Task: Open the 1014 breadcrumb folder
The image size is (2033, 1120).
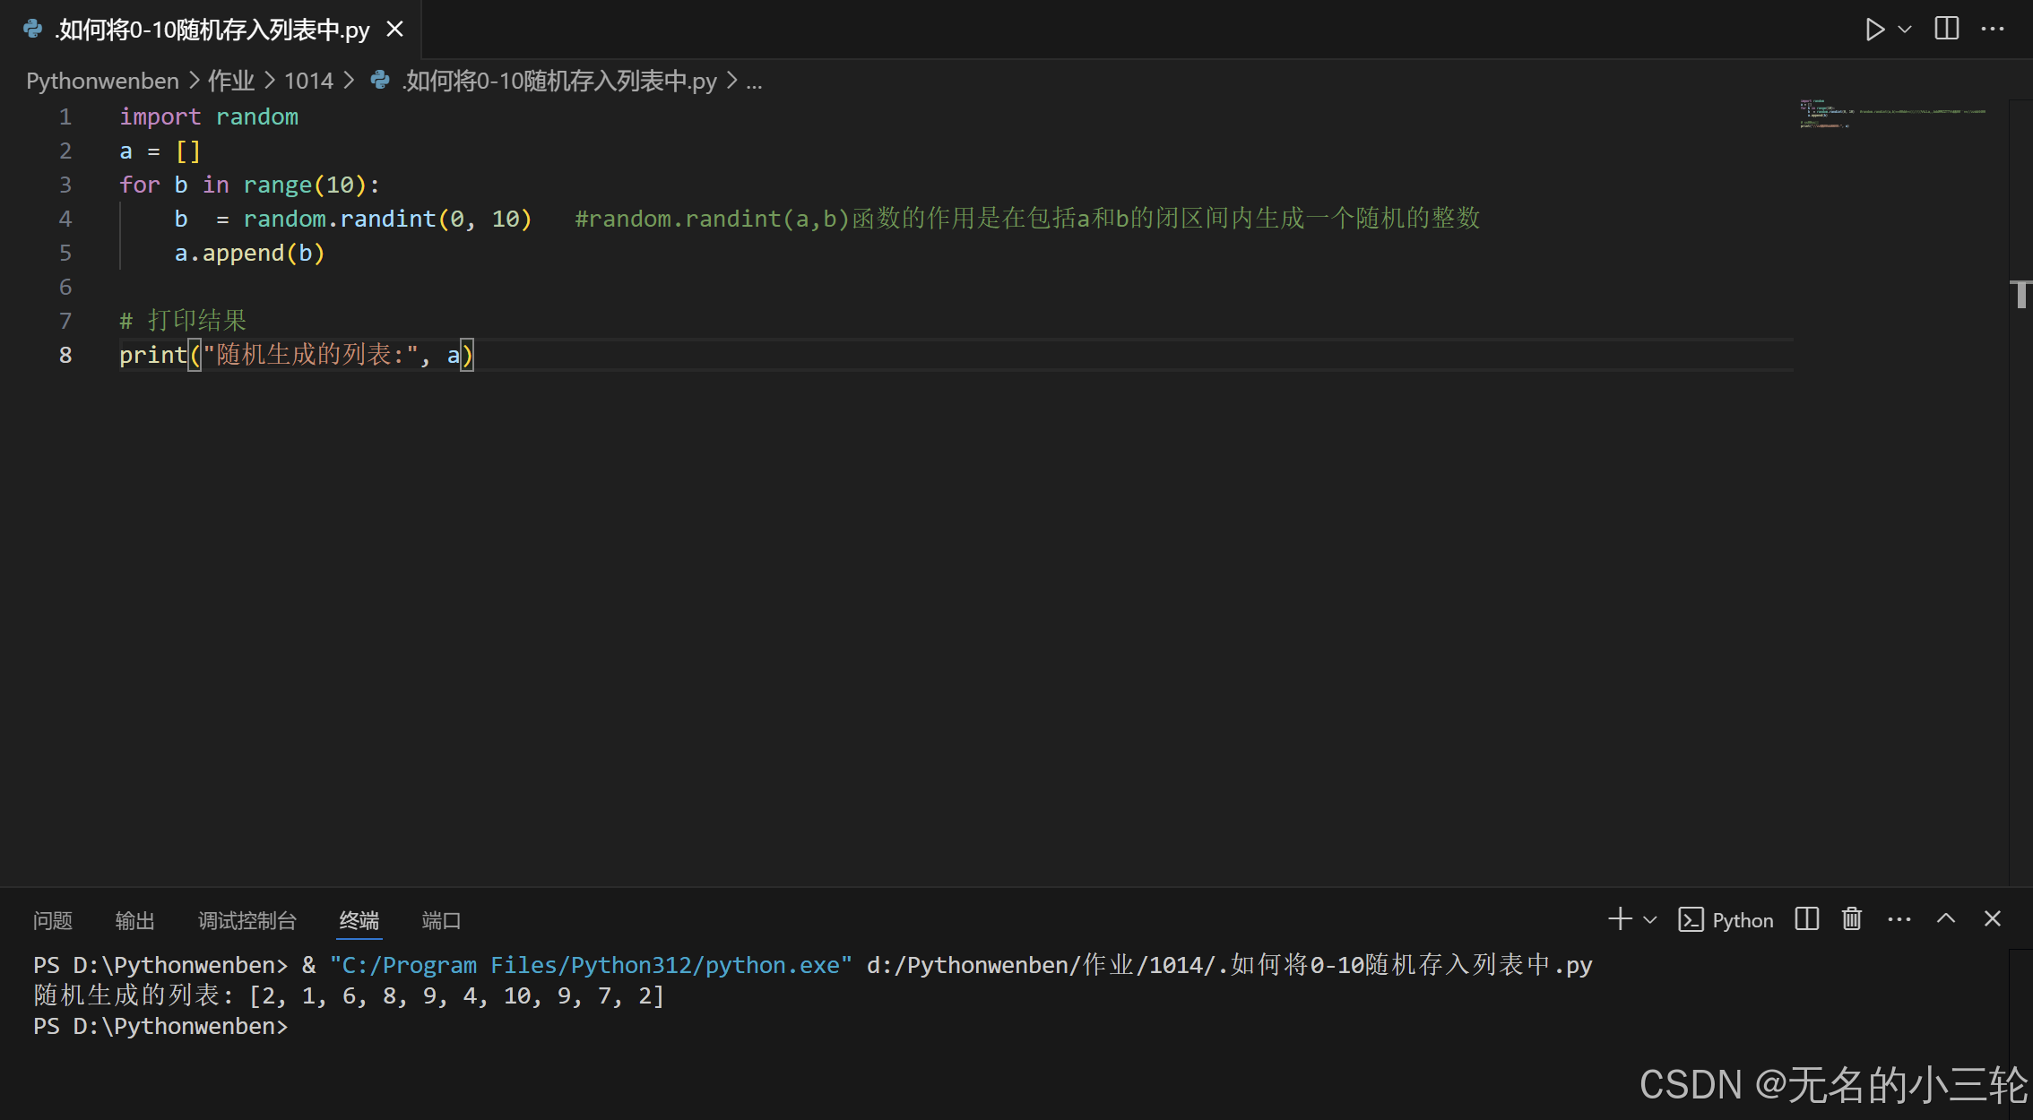Action: coord(307,81)
